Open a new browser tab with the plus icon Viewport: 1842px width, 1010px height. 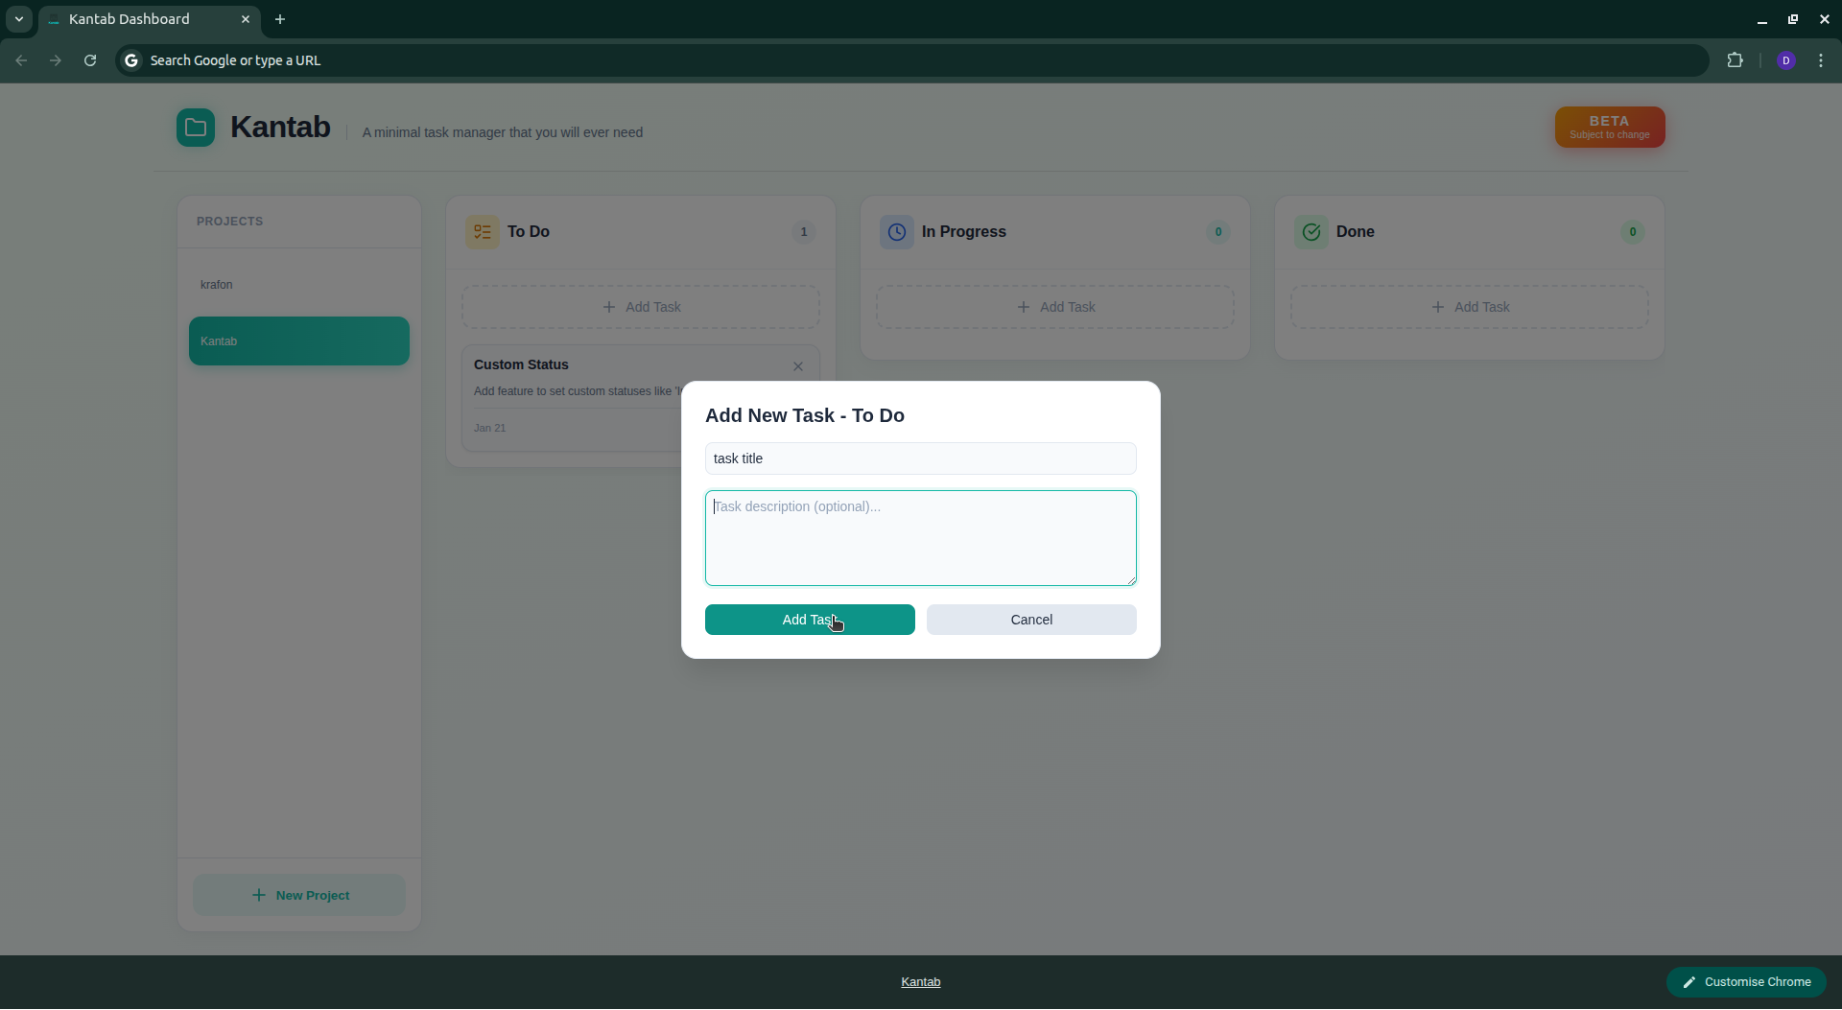[280, 19]
